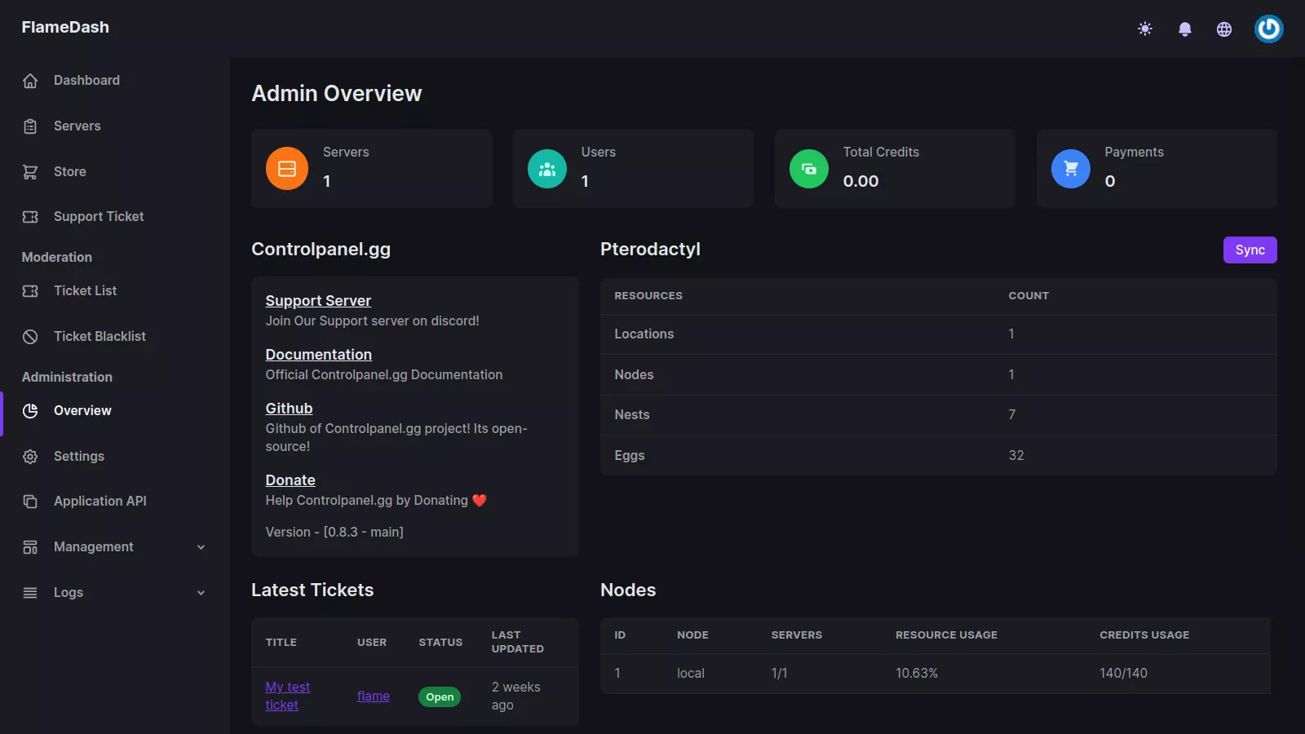Select Overview under Administration

pyautogui.click(x=82, y=411)
